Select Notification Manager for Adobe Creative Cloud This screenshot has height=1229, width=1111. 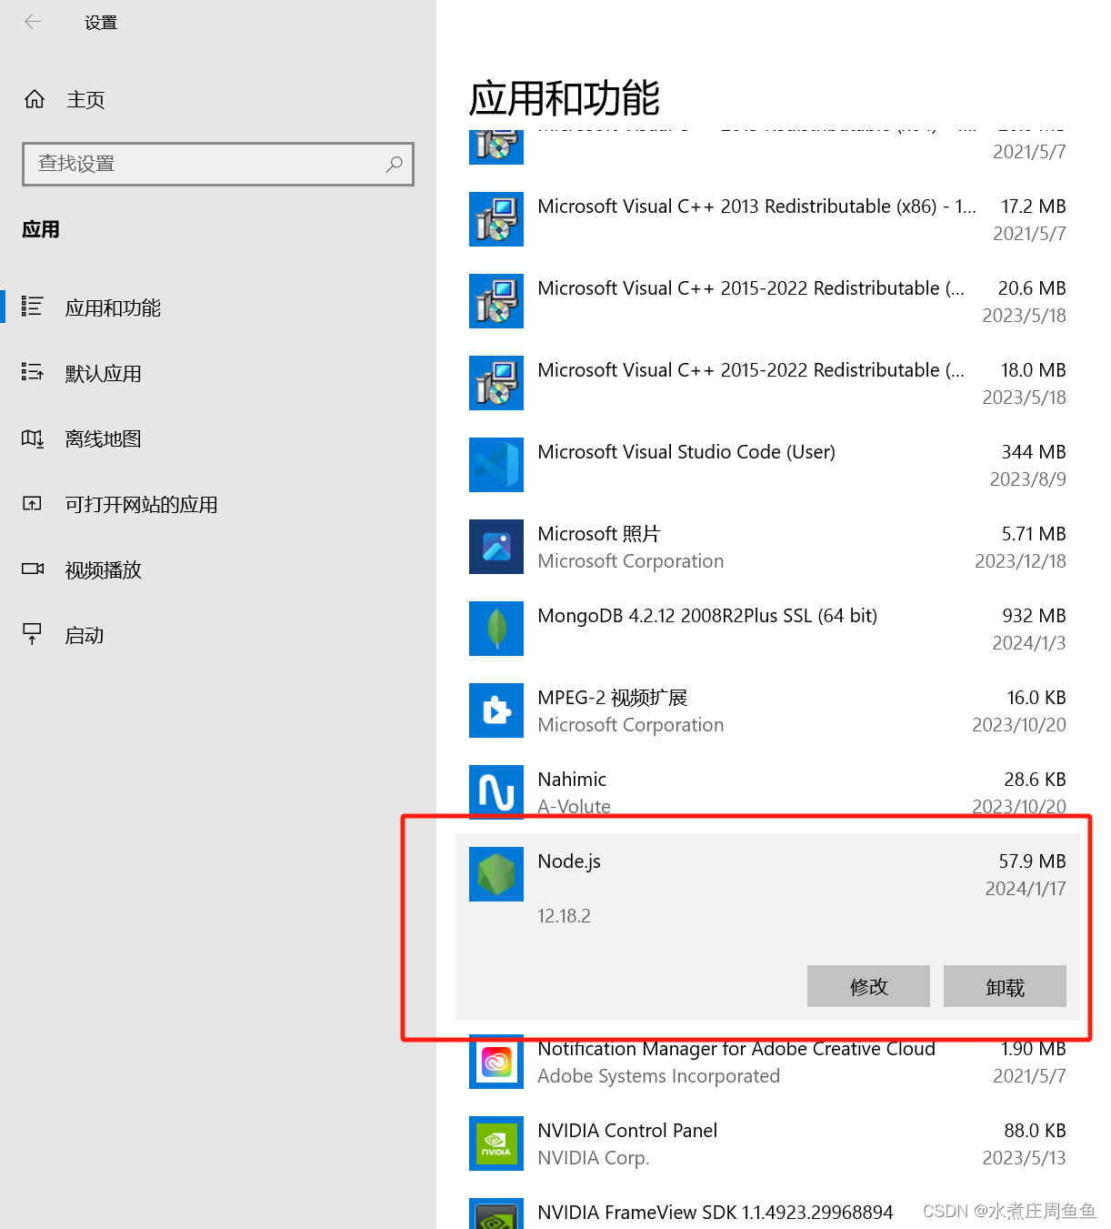click(767, 1062)
